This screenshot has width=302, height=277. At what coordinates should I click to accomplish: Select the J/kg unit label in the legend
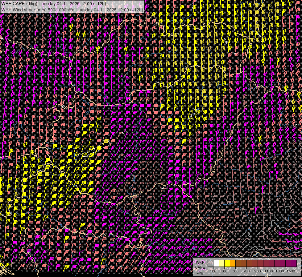[x=200, y=272]
